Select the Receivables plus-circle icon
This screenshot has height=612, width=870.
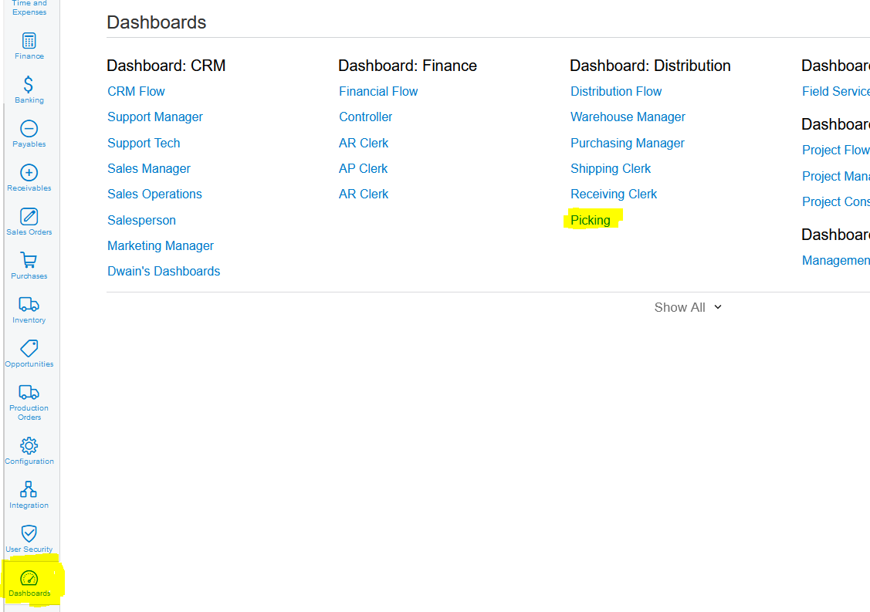tap(29, 173)
